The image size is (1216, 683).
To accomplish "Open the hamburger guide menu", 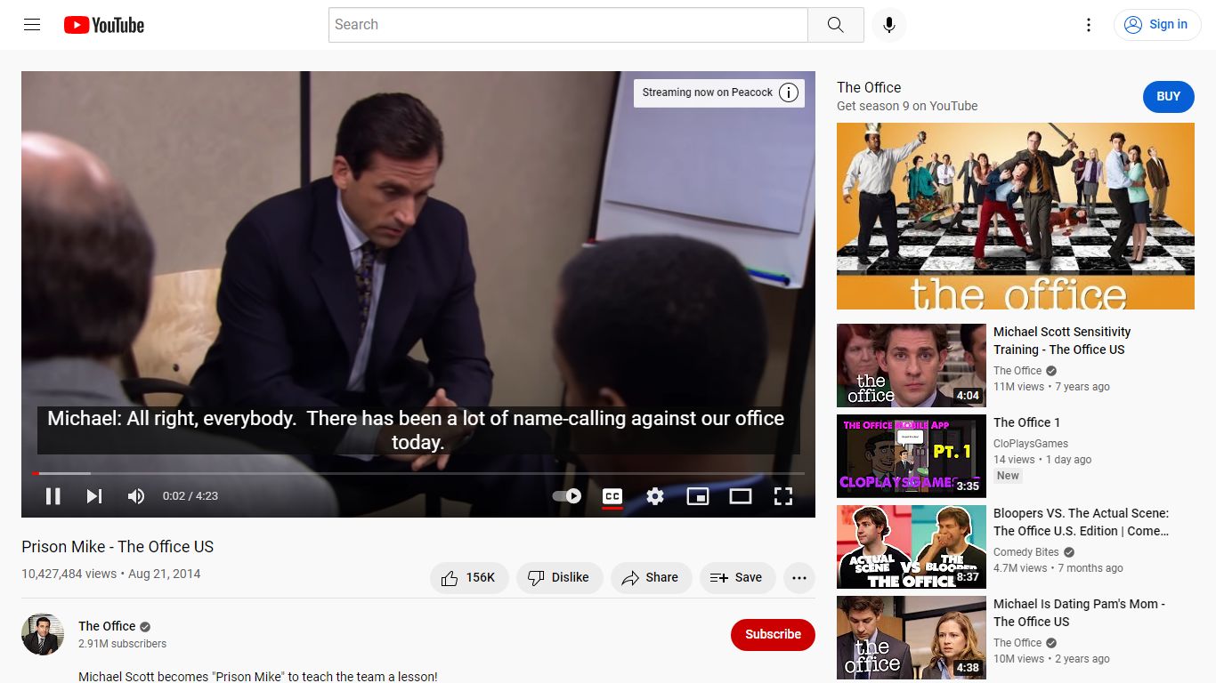I will (32, 25).
